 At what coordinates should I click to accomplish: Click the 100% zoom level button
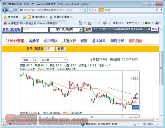[x=148, y=124]
